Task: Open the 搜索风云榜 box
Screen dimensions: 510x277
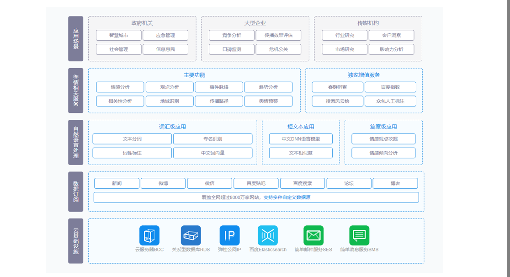Action: (x=338, y=101)
